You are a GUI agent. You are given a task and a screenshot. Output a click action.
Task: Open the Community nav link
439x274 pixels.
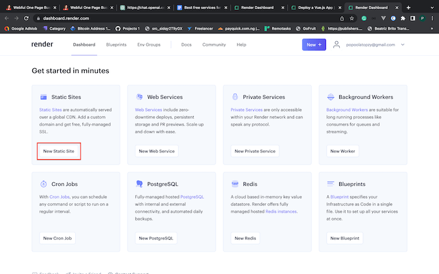[214, 44]
